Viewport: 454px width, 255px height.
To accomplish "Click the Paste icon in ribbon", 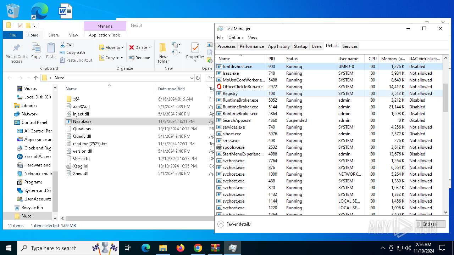I will coord(51,48).
